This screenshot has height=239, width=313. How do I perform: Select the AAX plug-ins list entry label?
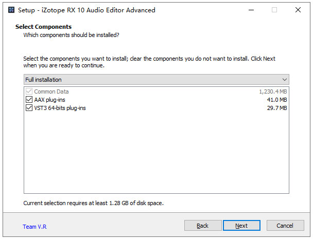click(50, 100)
